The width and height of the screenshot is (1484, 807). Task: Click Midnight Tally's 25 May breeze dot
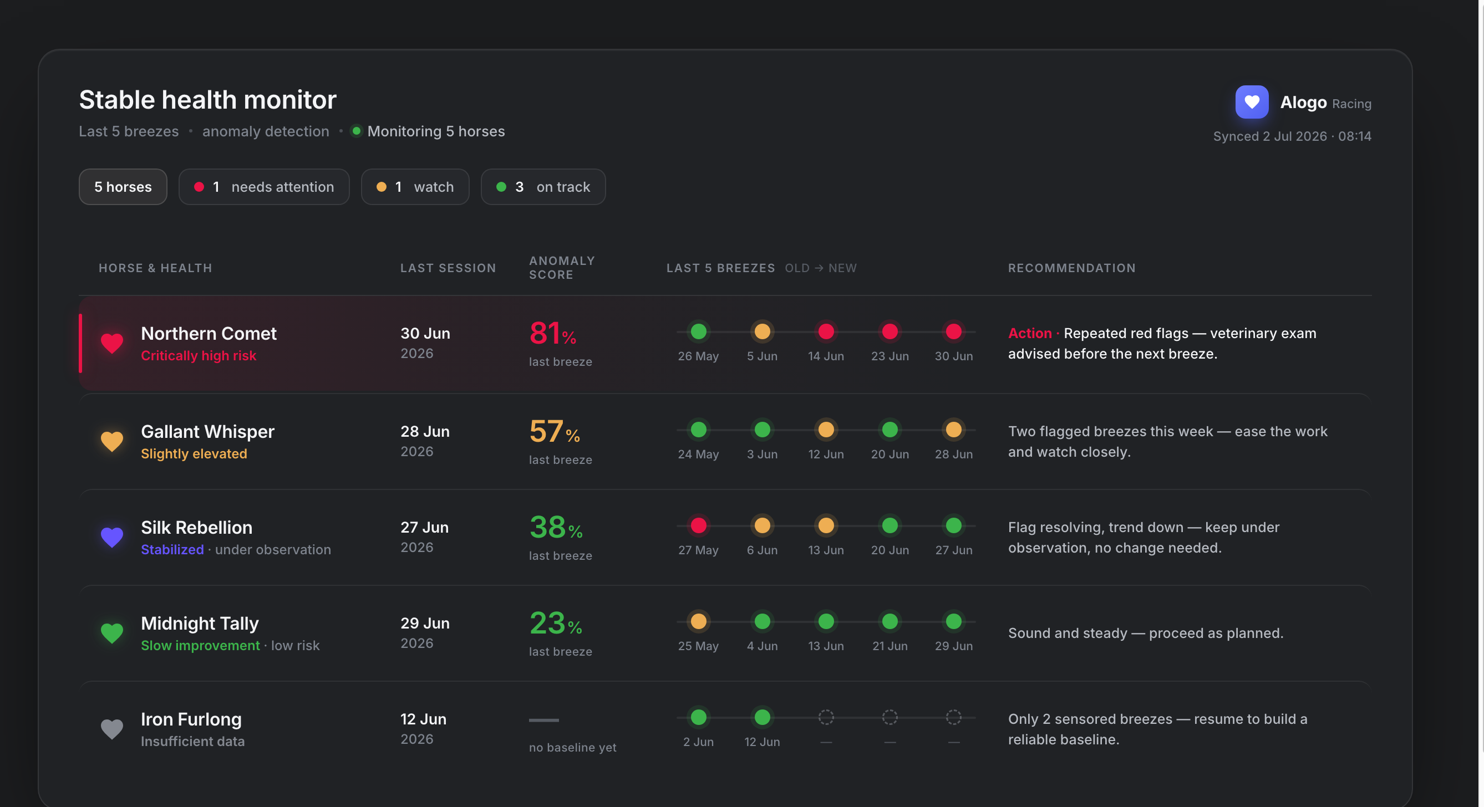coord(698,622)
